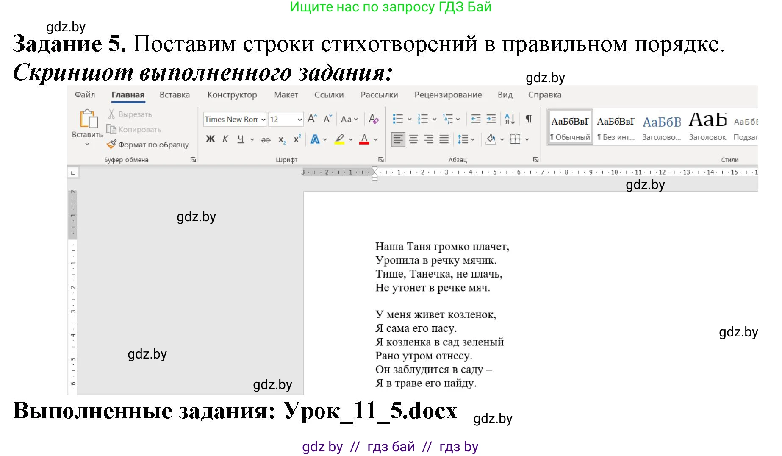This screenshot has height=456, width=782.
Task: Apply bold formatting with the Ж icon
Action: [211, 139]
